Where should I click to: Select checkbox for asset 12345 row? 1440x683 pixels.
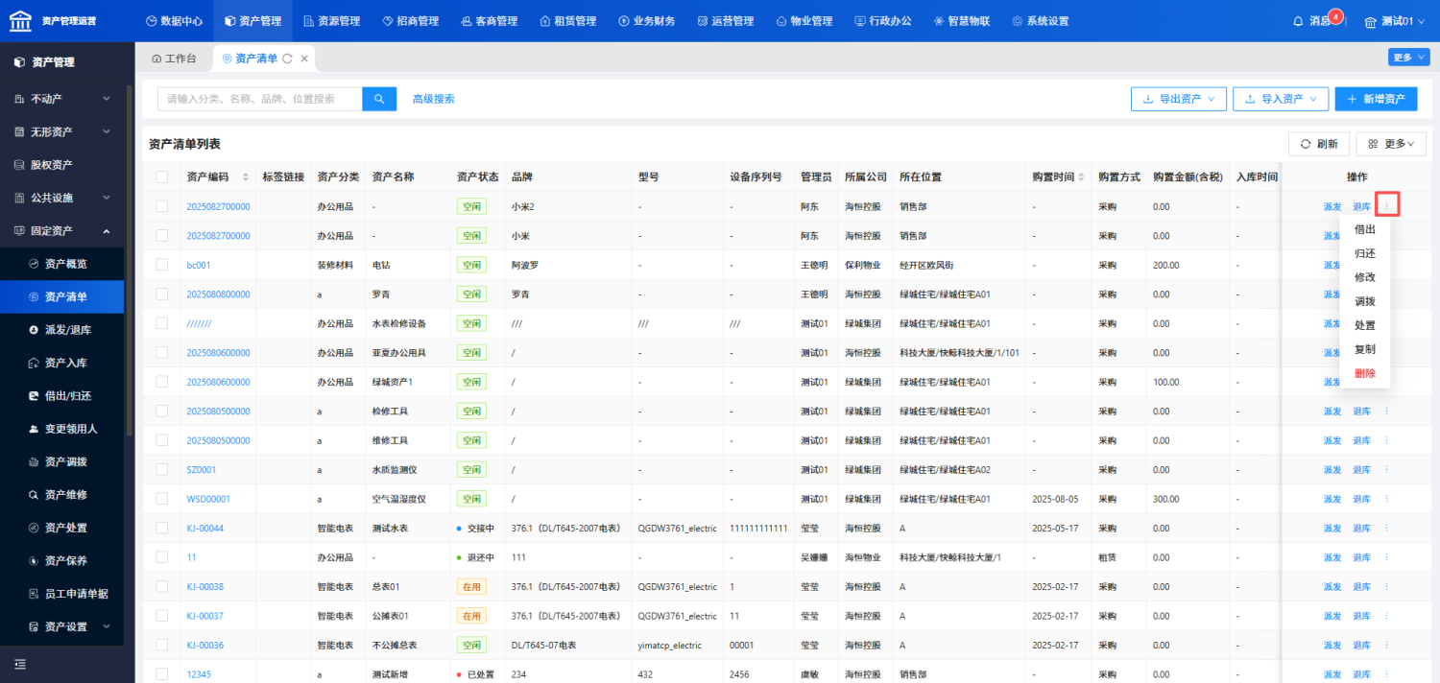coord(162,674)
